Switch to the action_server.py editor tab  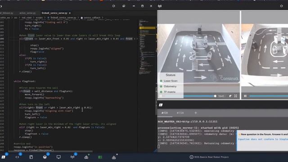(x=27, y=13)
